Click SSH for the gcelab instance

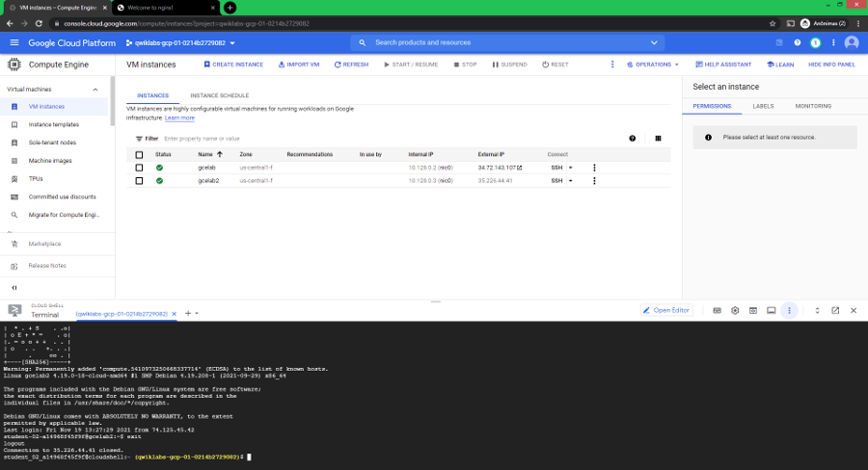(x=556, y=169)
